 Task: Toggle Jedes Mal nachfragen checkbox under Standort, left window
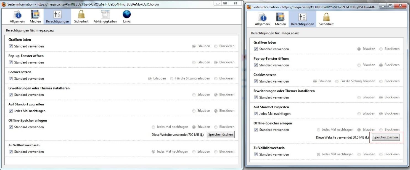[x=11, y=111]
